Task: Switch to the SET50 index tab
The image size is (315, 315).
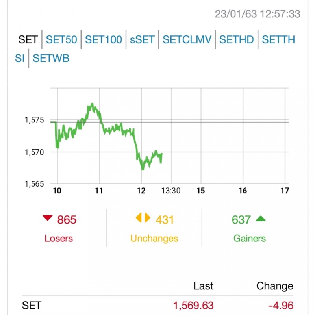Action: coord(61,40)
